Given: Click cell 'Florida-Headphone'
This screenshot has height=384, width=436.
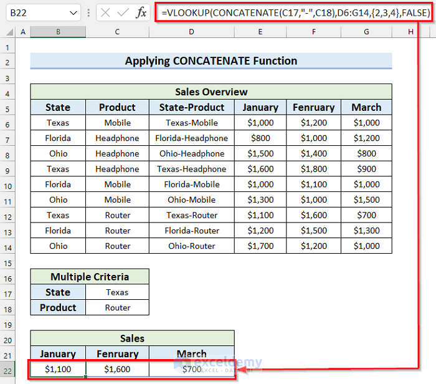Looking at the screenshot, I should tap(192, 138).
